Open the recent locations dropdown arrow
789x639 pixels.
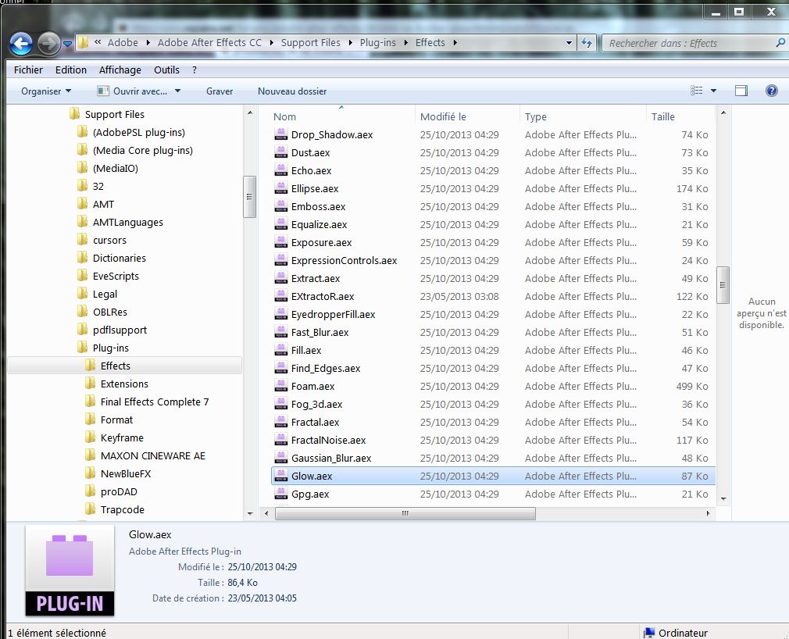tap(67, 45)
